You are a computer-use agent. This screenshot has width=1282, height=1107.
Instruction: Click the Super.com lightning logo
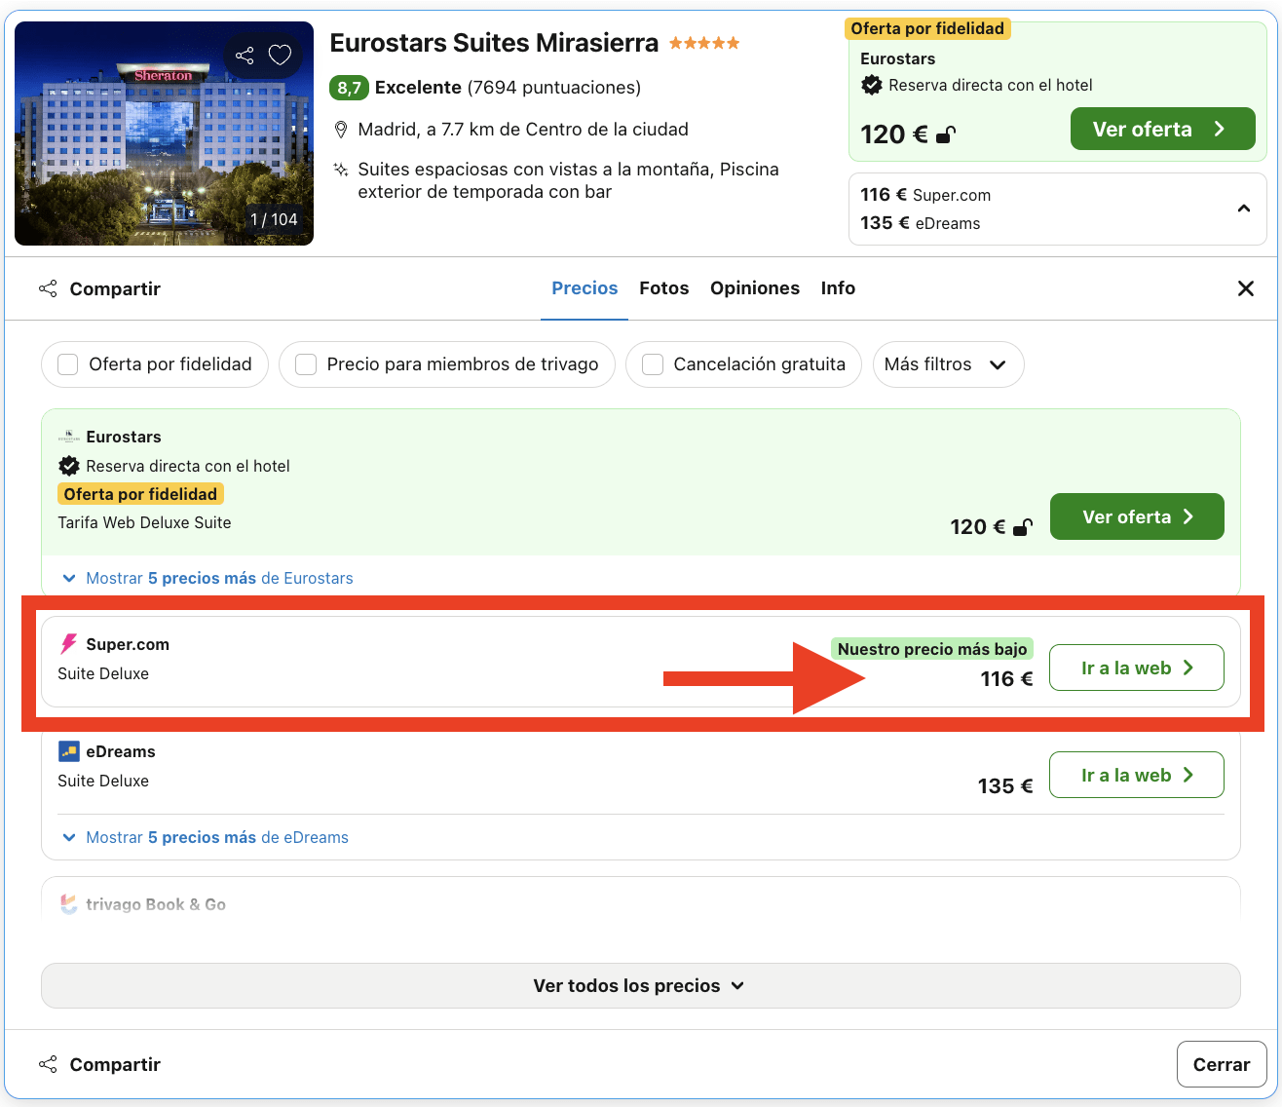[68, 643]
